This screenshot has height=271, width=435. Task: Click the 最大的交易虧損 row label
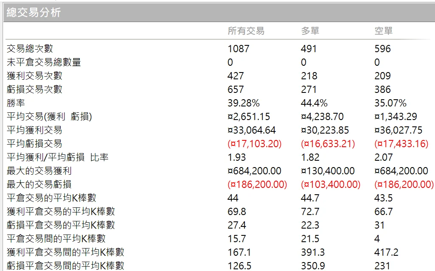[39, 184]
